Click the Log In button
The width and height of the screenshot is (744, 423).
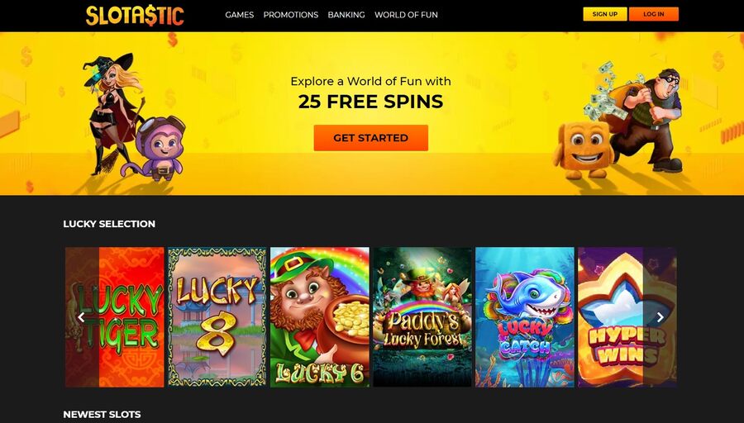[654, 14]
